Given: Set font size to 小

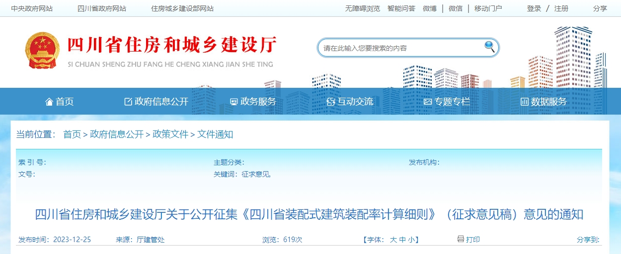Looking at the screenshot, I should (411, 240).
